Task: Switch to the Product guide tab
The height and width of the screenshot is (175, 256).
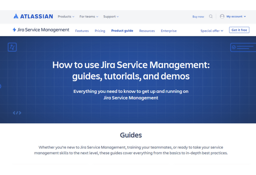Action: 122,31
